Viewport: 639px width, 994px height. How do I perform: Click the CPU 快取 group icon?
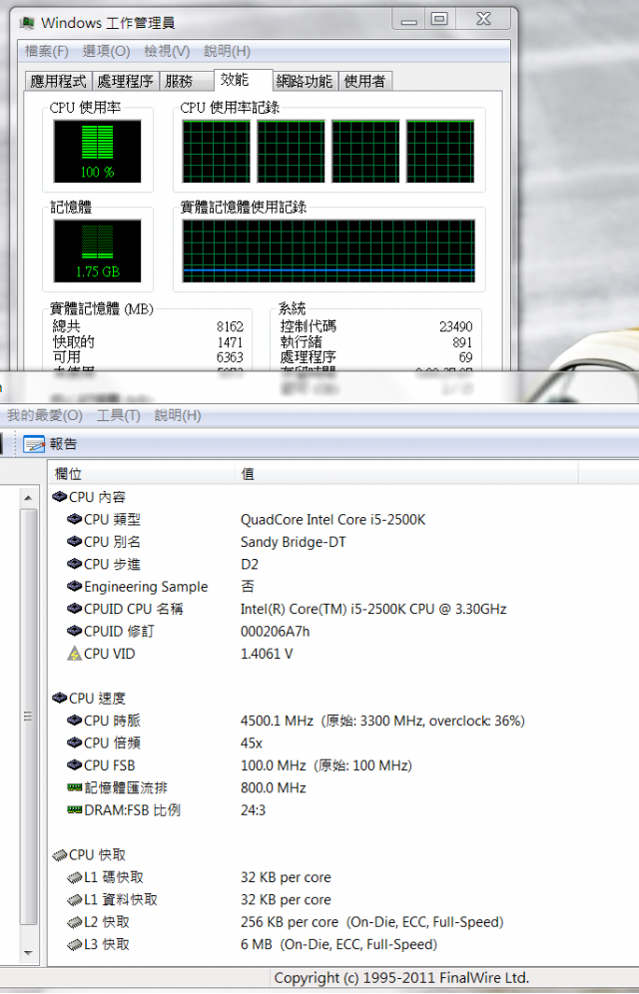tap(60, 854)
